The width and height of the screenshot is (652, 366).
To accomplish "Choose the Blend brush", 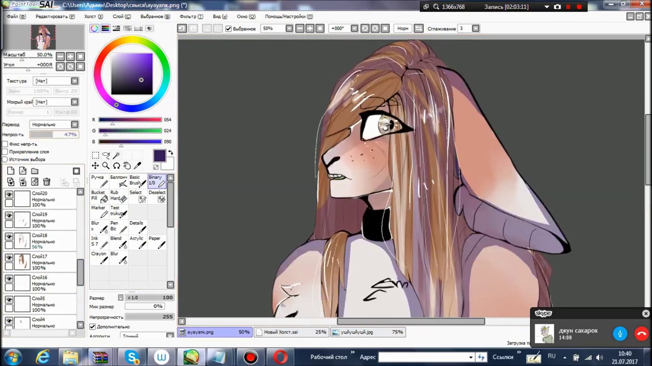I will point(119,242).
